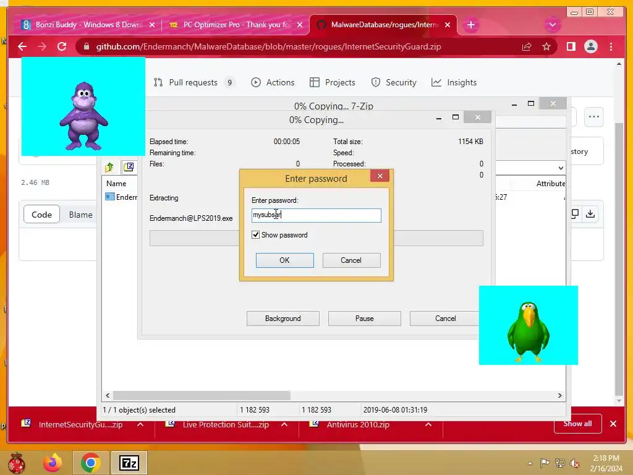The image size is (633, 475).
Task: Click the 7-Zip horizontal scrollbar thumb
Action: 202,395
